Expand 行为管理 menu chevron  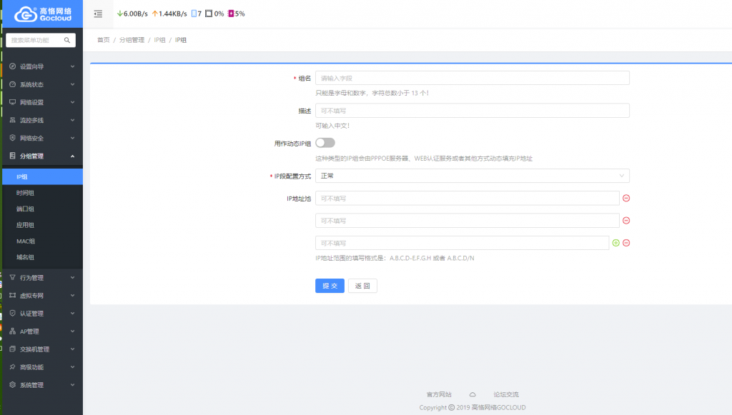pyautogui.click(x=72, y=277)
